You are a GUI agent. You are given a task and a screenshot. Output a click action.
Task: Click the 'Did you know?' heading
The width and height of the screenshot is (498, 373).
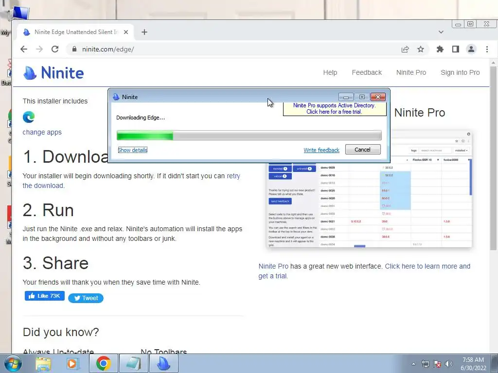[61, 332]
